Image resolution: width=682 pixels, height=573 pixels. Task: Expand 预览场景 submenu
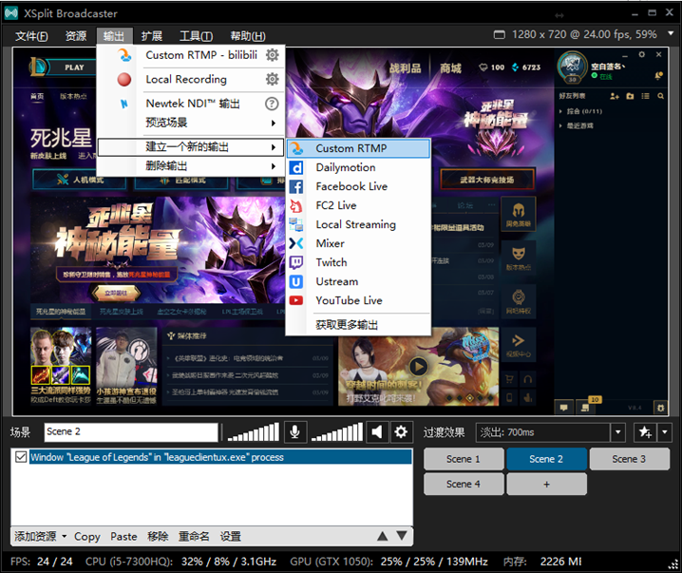191,123
